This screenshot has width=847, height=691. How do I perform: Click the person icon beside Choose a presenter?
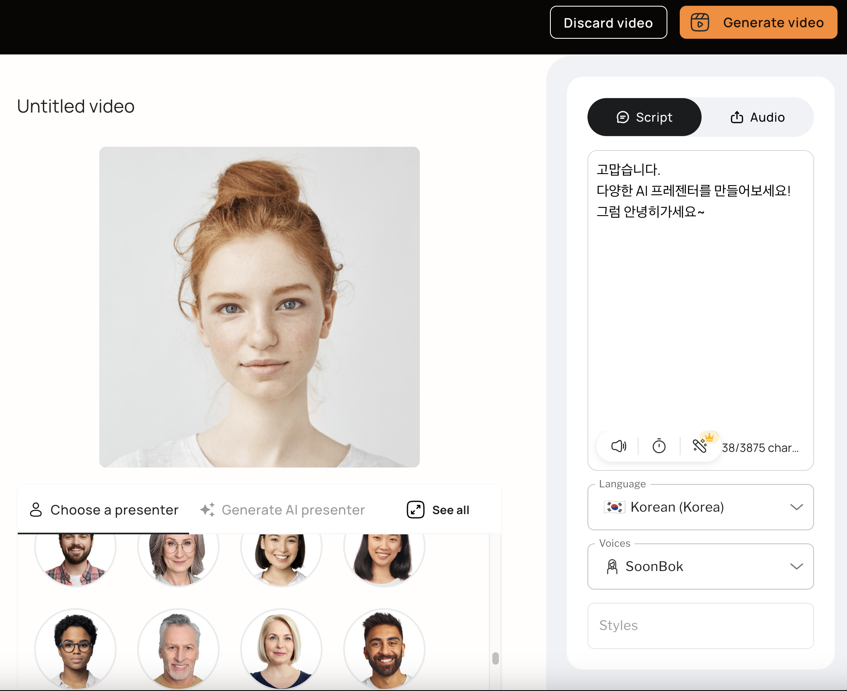click(x=36, y=510)
